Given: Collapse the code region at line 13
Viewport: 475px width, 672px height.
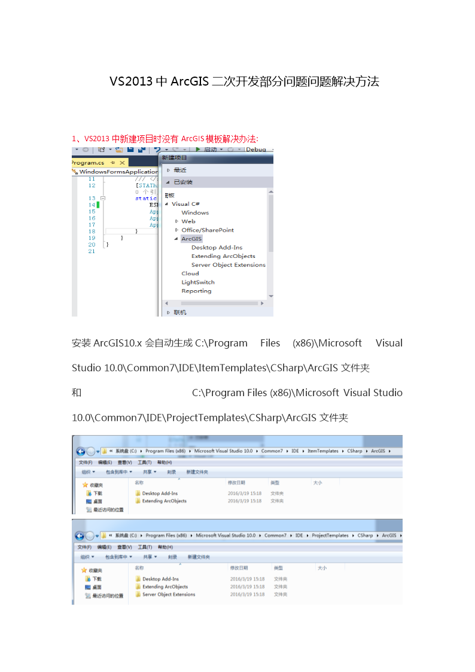Looking at the screenshot, I should (103, 198).
